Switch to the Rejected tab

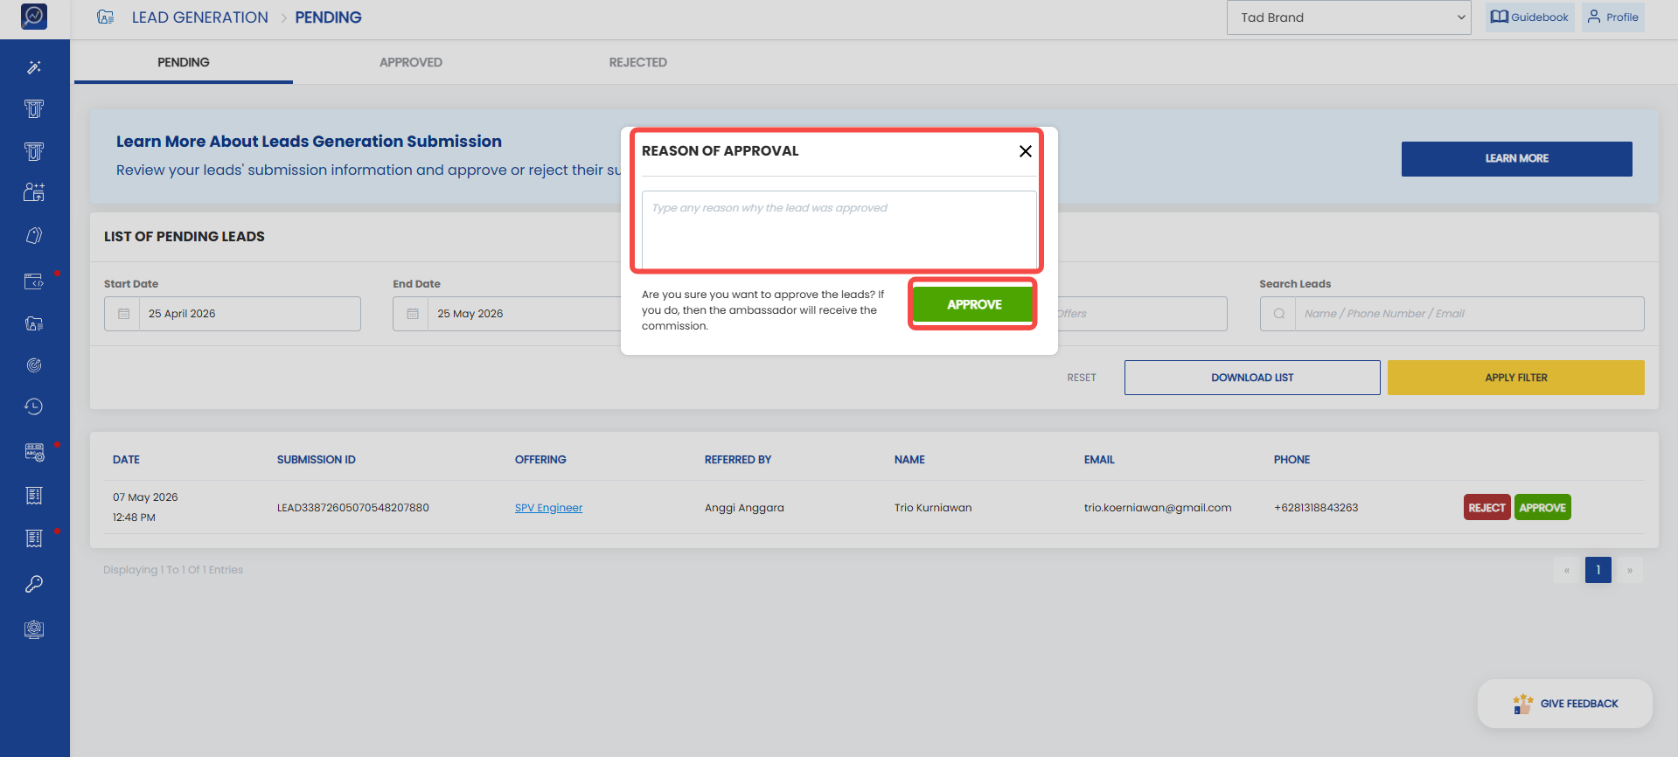(x=638, y=62)
